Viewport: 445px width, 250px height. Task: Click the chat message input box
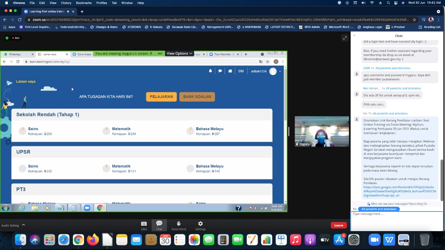(x=397, y=221)
